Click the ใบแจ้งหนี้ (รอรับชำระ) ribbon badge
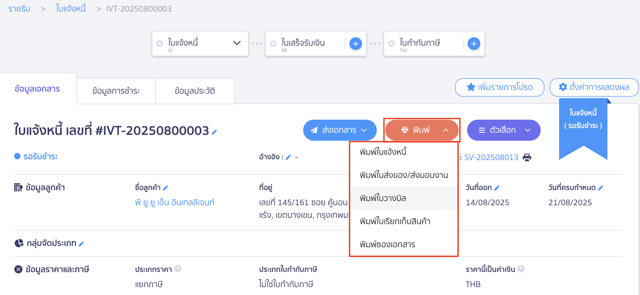The width and height of the screenshot is (640, 295). tap(583, 129)
